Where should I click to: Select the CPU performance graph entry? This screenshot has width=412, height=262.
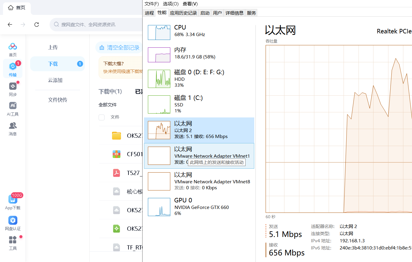[199, 32]
